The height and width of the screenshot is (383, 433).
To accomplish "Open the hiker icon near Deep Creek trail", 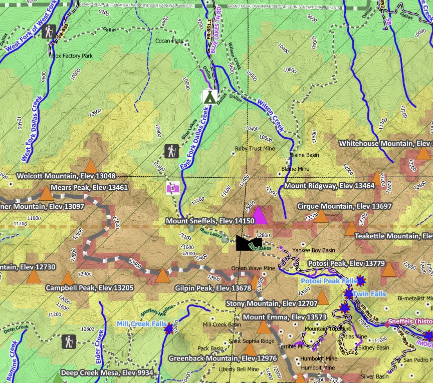I will click(x=69, y=341).
